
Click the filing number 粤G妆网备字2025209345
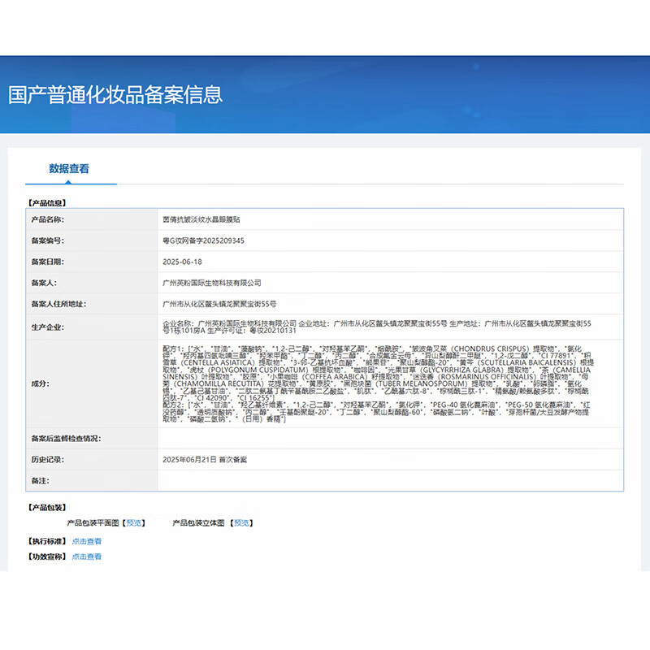pos(204,240)
